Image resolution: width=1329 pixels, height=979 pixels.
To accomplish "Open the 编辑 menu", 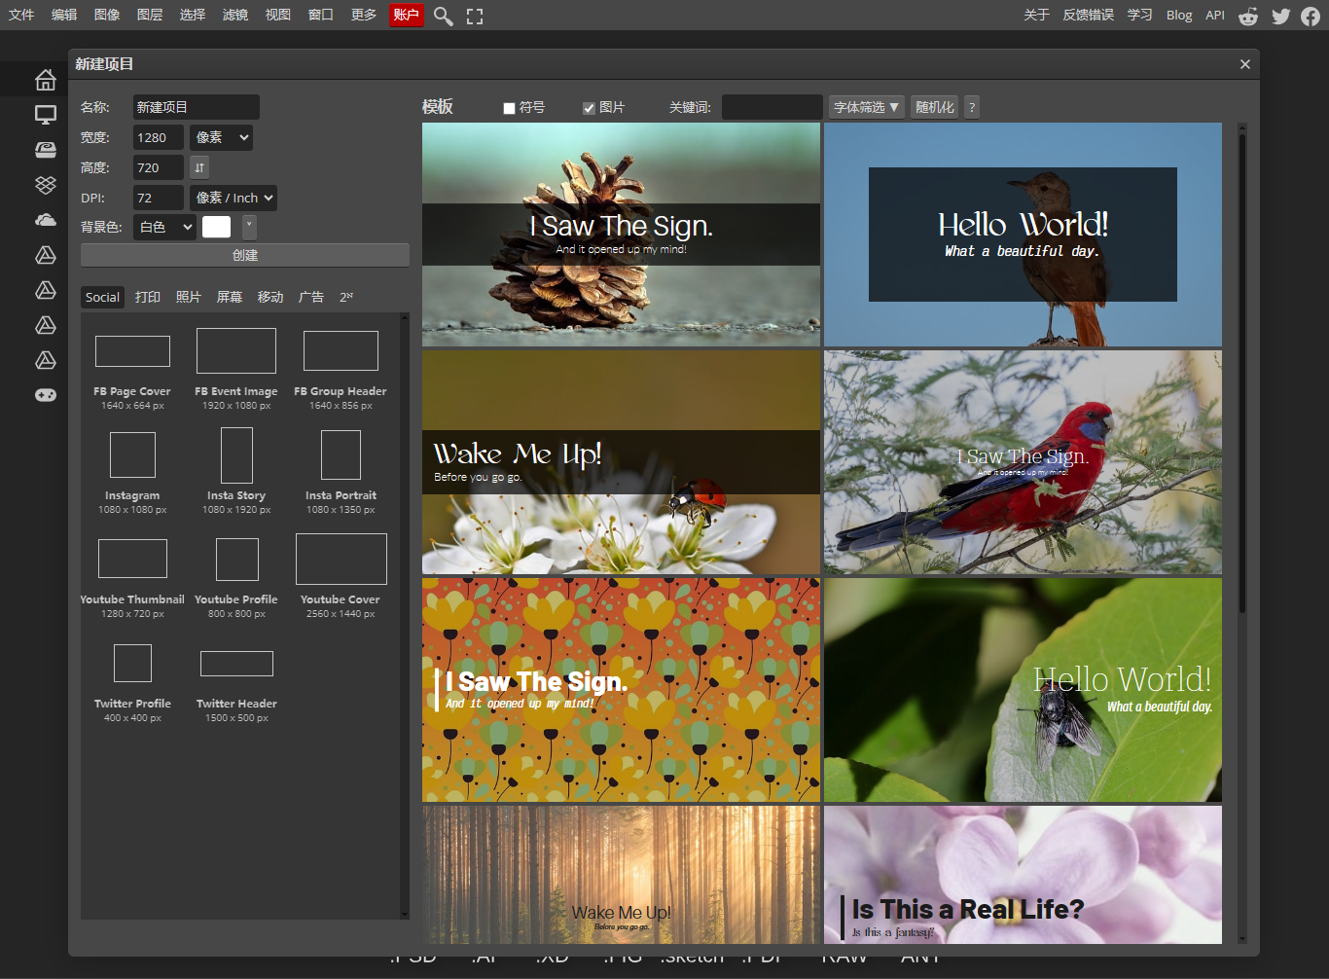I will (64, 15).
